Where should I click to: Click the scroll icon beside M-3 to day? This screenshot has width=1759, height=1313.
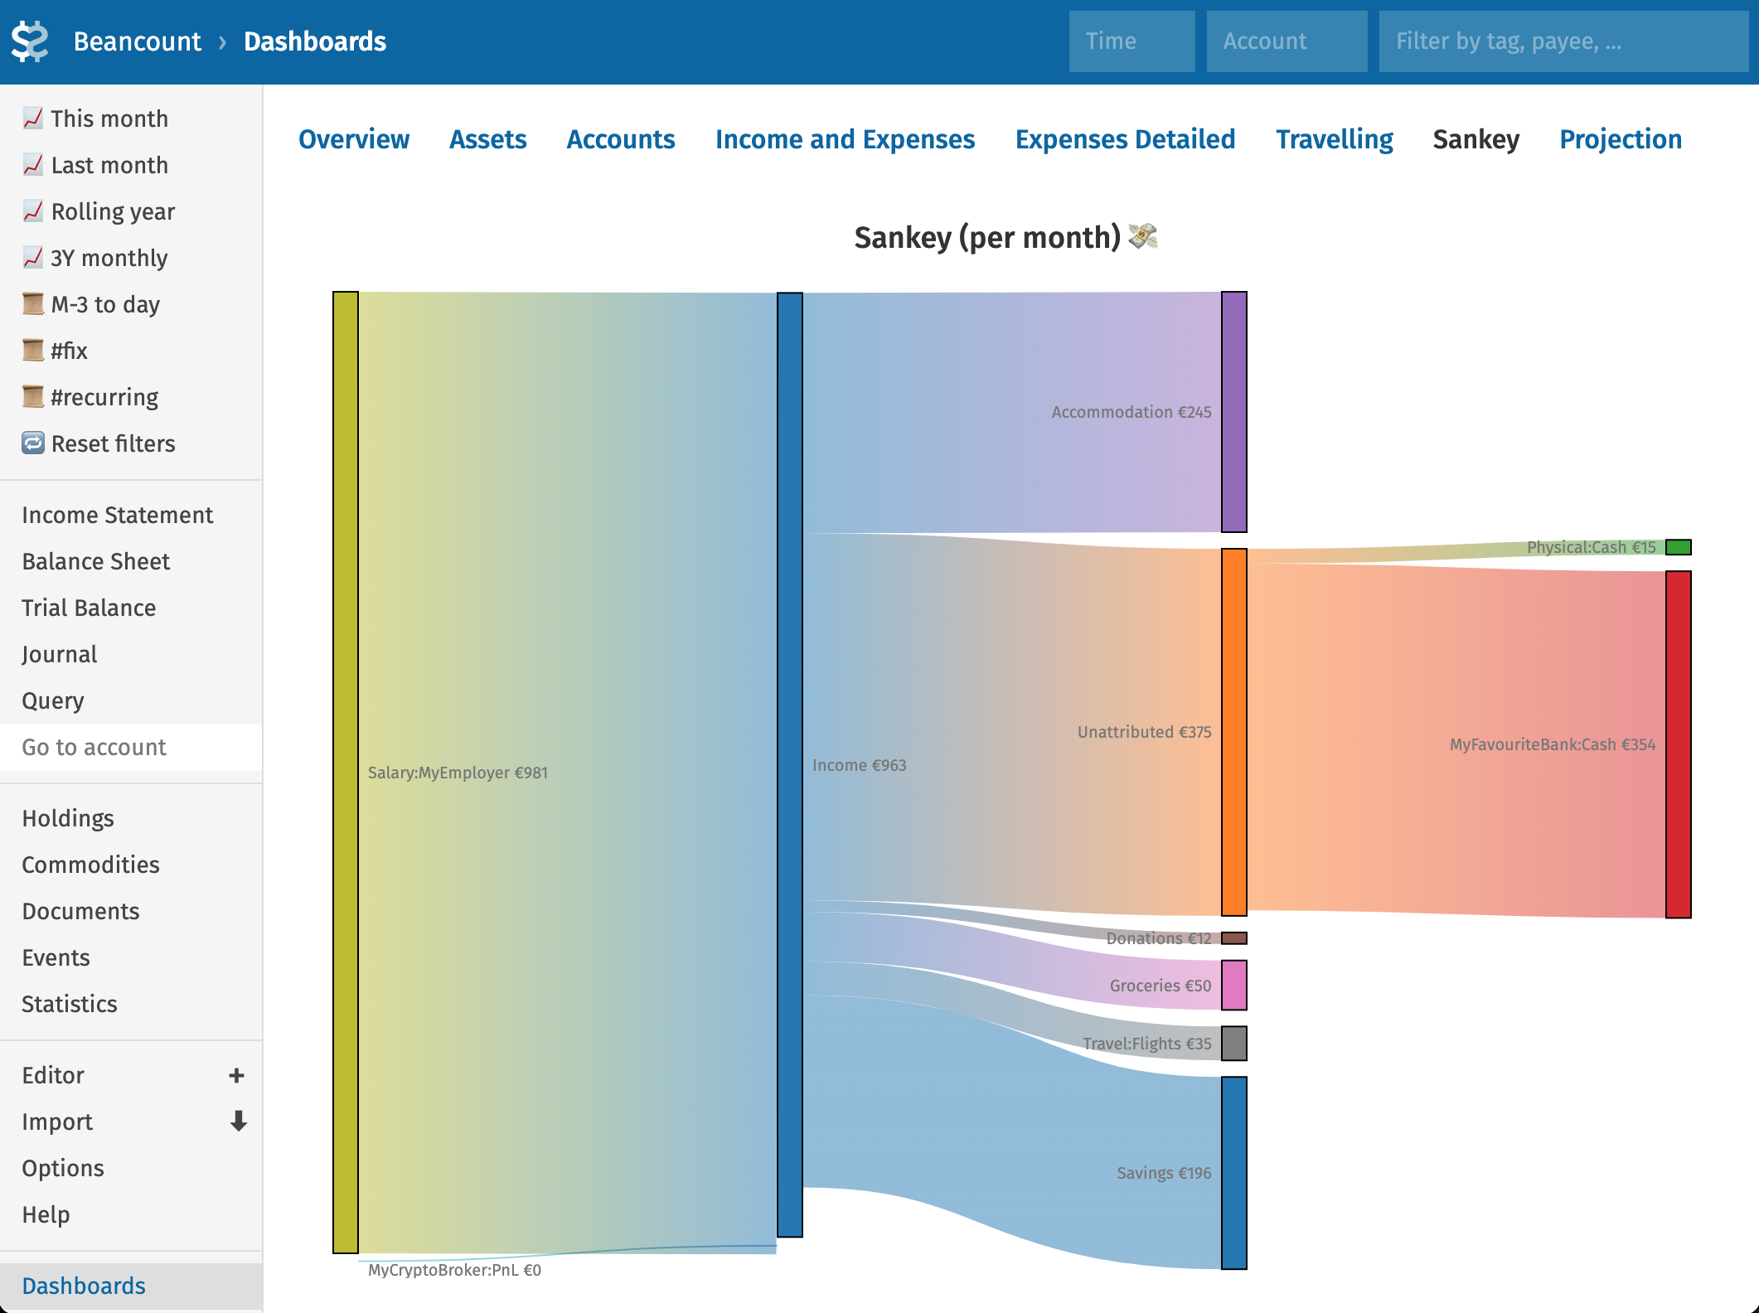(x=32, y=304)
